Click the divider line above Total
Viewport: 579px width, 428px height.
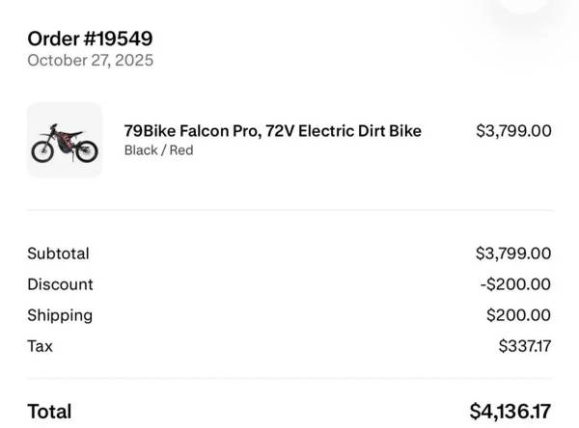coord(289,380)
